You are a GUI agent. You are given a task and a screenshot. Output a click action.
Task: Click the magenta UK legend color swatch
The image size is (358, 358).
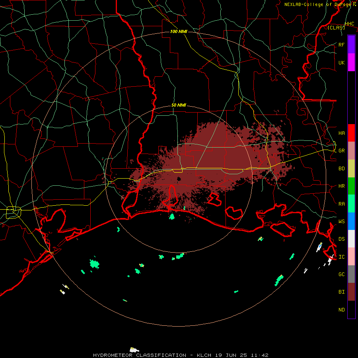[x=351, y=62]
